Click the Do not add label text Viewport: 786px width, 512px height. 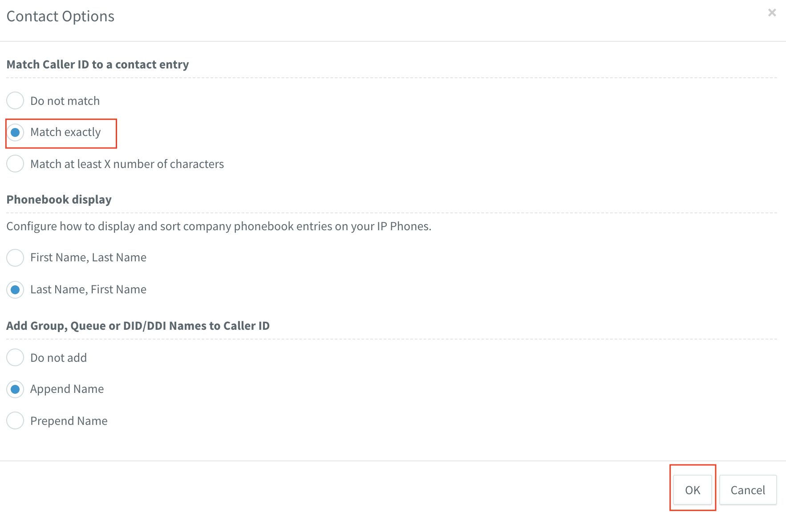click(58, 358)
